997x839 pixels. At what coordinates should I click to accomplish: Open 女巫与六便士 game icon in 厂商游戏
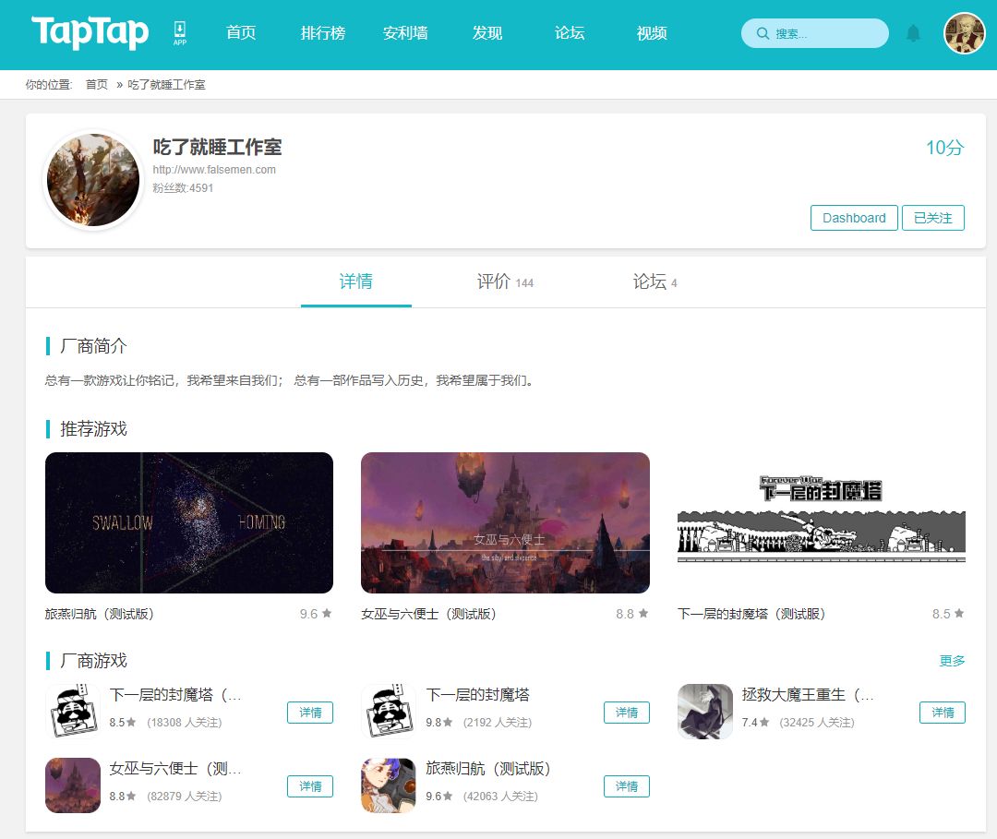(x=73, y=785)
